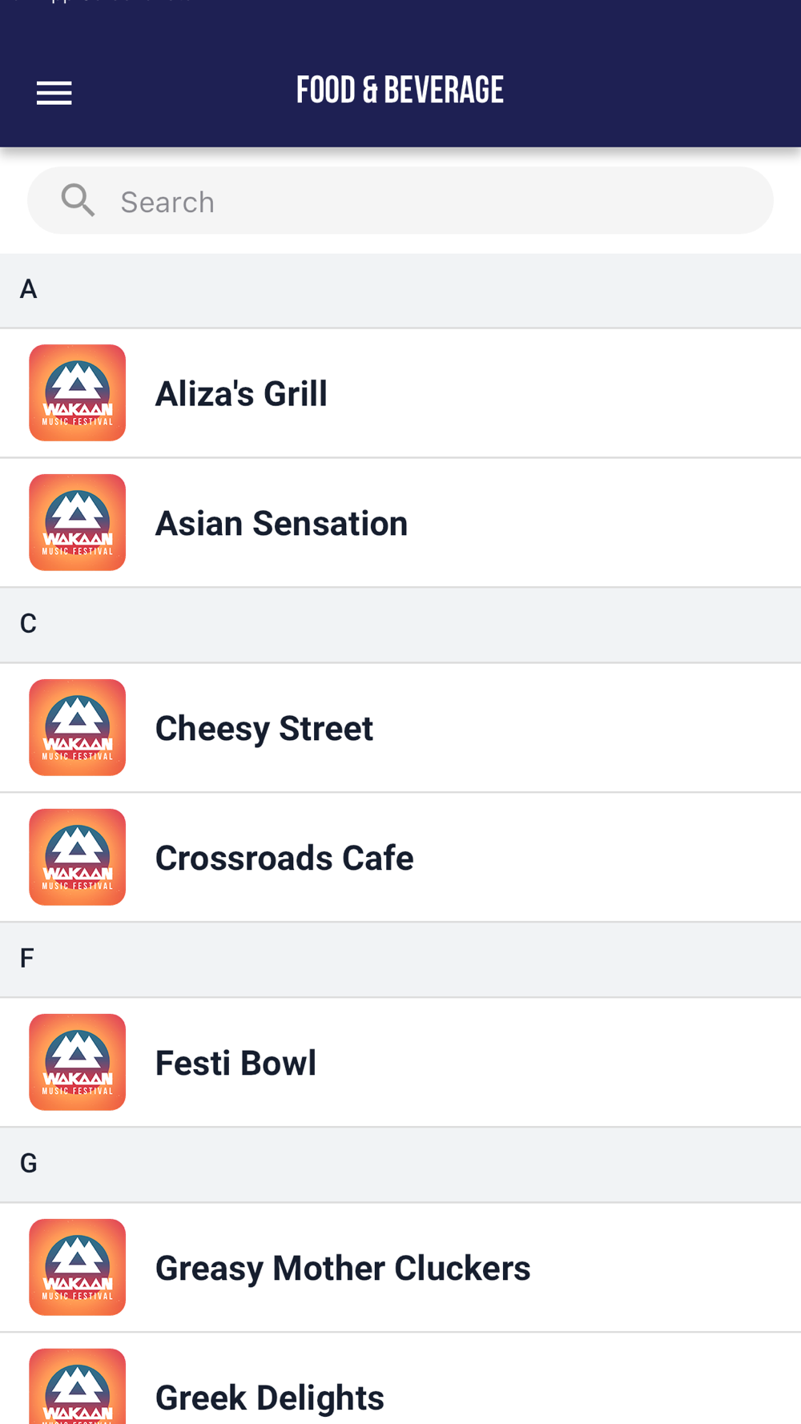The width and height of the screenshot is (801, 1424).
Task: Tap the Food & Beverage page title
Action: (x=400, y=90)
